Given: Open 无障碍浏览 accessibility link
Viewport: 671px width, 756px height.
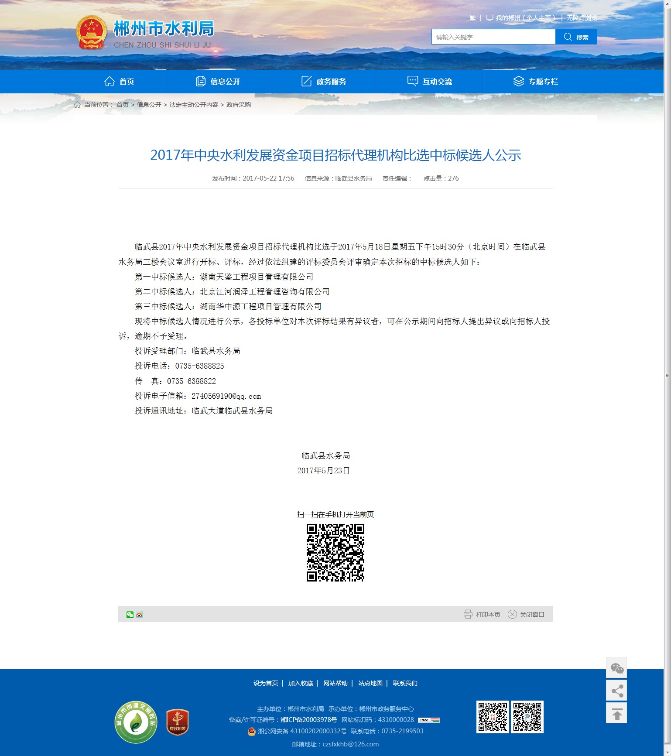Looking at the screenshot, I should (x=582, y=18).
